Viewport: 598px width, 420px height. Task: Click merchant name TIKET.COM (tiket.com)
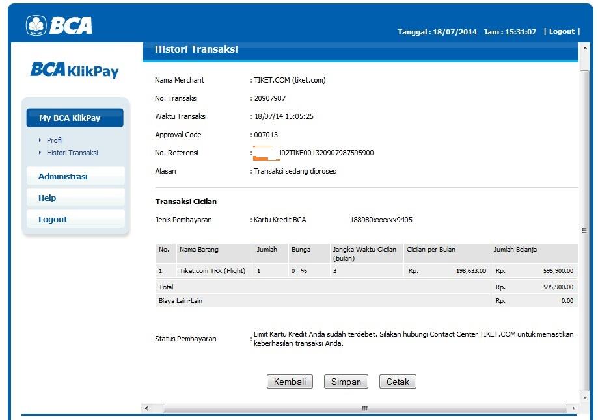pos(290,80)
